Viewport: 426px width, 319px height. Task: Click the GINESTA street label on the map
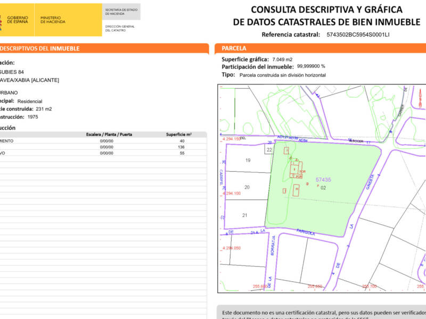(x=370, y=182)
